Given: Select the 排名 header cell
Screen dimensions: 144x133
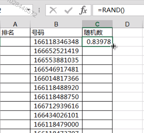Looking at the screenshot, I should (x=15, y=32).
